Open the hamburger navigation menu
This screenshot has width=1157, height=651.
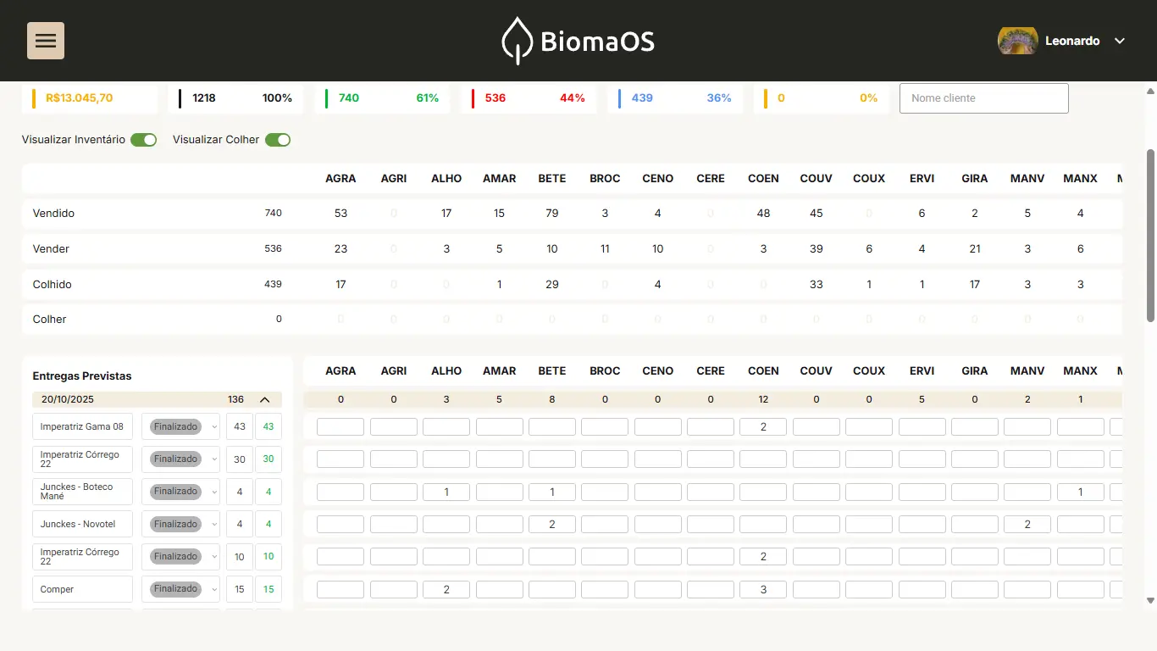[x=46, y=41]
